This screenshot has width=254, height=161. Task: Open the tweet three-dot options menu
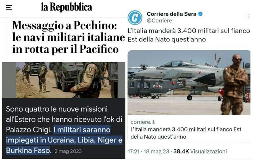coord(249,16)
